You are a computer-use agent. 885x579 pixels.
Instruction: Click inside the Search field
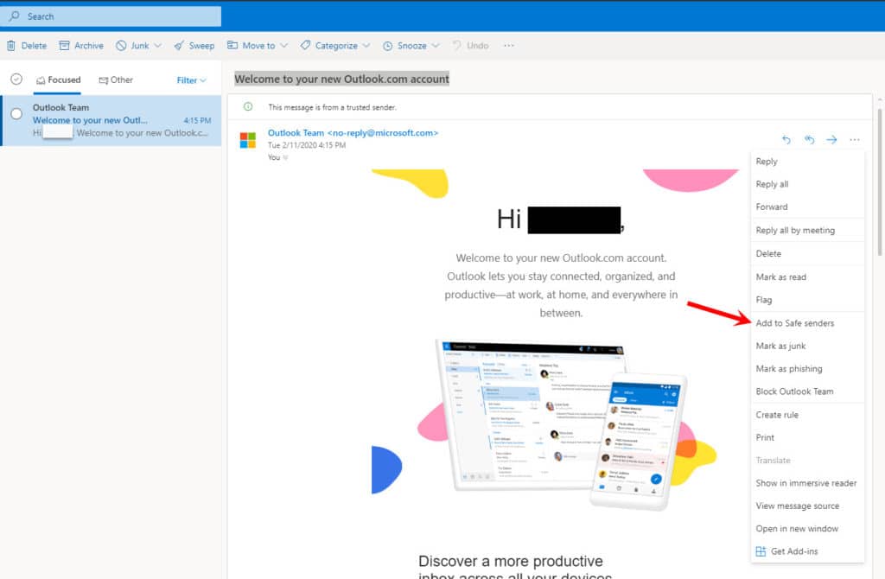pos(111,16)
